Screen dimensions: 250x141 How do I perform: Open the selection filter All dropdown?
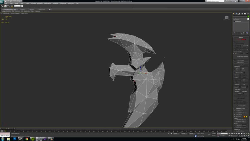[17, 6]
